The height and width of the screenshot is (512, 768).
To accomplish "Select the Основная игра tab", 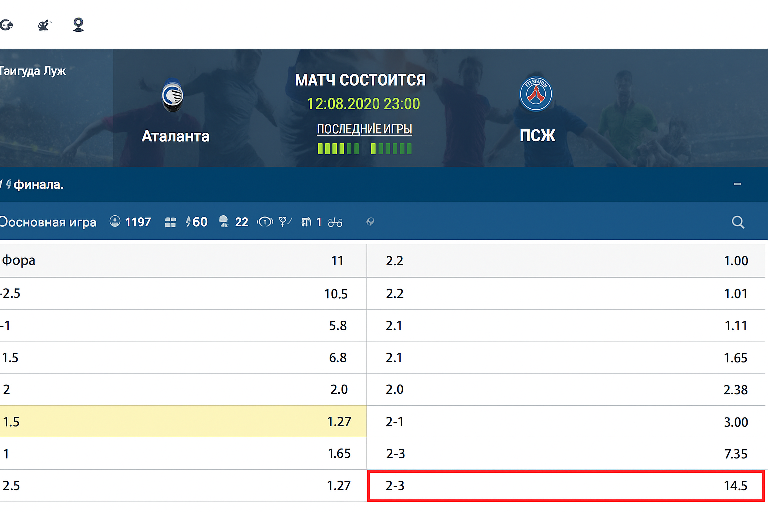I will [x=48, y=222].
